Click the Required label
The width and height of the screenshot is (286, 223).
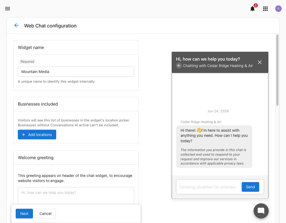[27, 62]
